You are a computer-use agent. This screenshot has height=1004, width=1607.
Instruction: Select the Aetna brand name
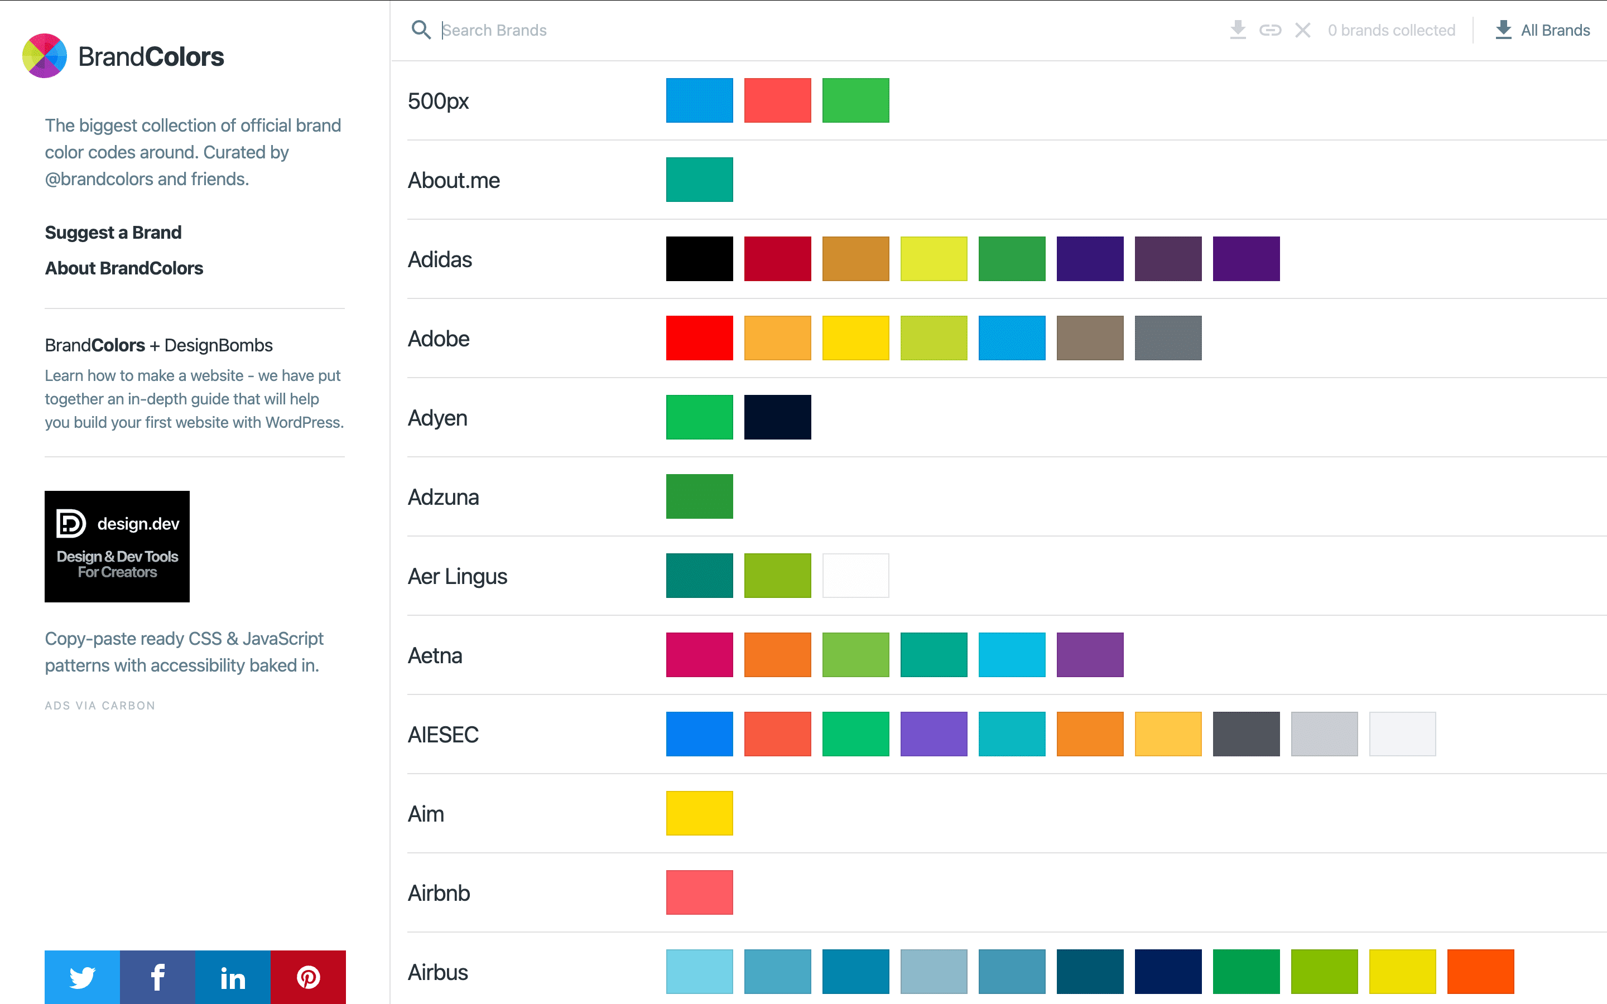tap(435, 655)
